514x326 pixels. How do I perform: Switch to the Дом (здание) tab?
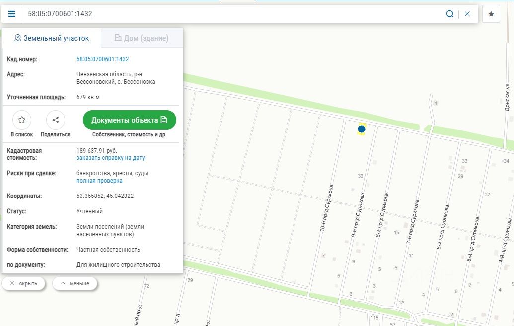142,38
